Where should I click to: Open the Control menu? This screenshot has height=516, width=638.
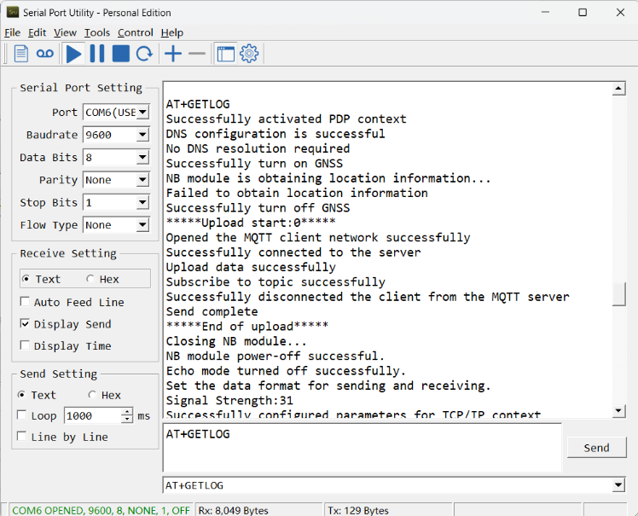point(136,32)
